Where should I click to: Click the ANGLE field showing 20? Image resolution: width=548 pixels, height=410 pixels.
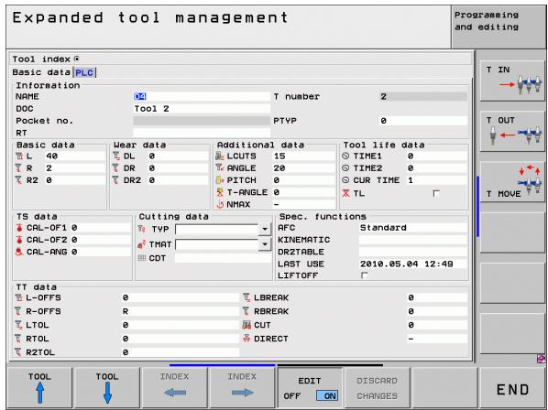click(303, 168)
